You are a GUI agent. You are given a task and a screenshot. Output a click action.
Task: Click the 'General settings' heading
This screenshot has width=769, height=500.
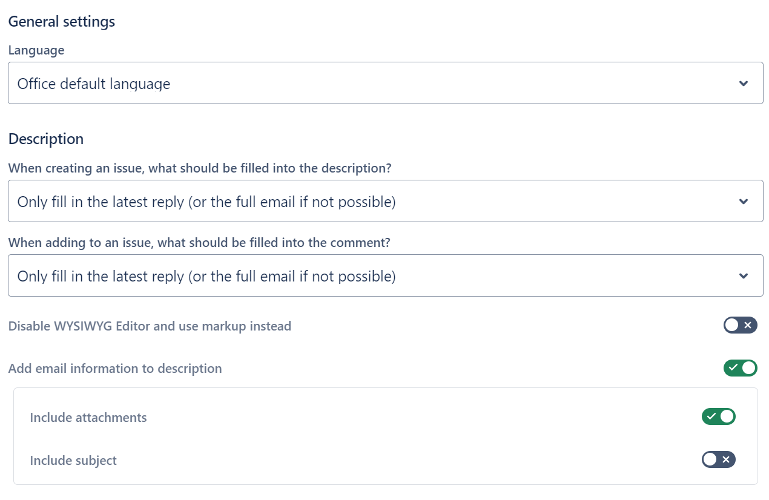[x=62, y=22]
